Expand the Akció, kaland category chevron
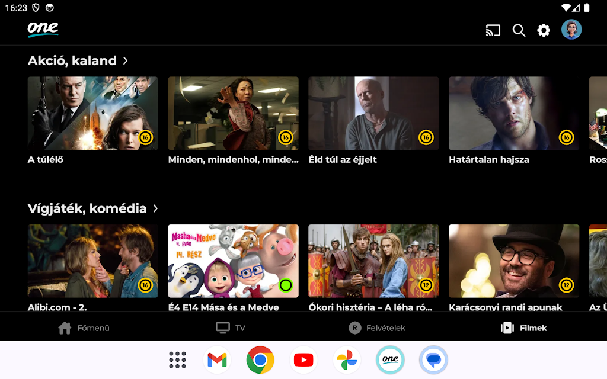Image resolution: width=607 pixels, height=379 pixels. [x=126, y=60]
